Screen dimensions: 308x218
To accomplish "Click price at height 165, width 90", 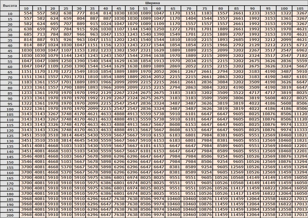I will tap(252, 178).
